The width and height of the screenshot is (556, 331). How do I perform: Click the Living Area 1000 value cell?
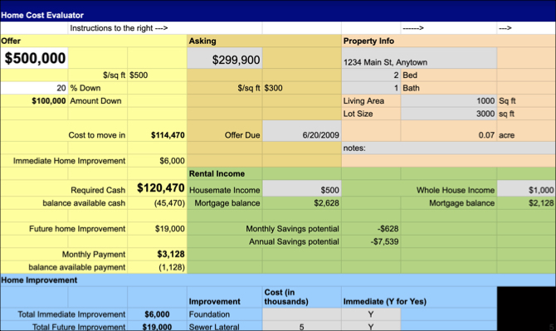449,100
